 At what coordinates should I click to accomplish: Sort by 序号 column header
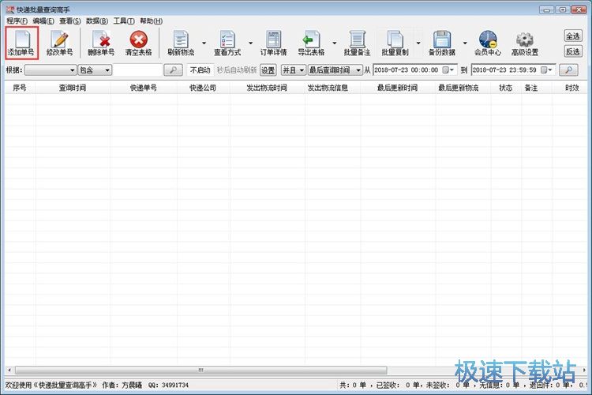click(x=20, y=88)
